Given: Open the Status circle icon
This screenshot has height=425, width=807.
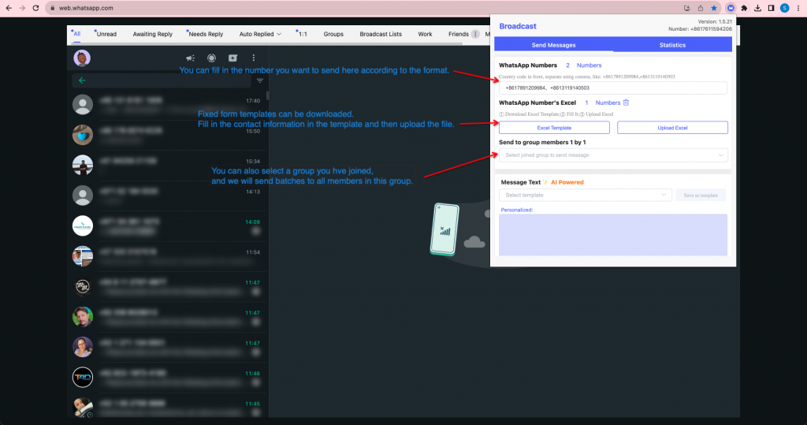Looking at the screenshot, I should [211, 58].
